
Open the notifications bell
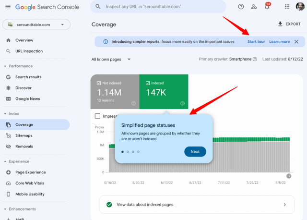(x=267, y=7)
